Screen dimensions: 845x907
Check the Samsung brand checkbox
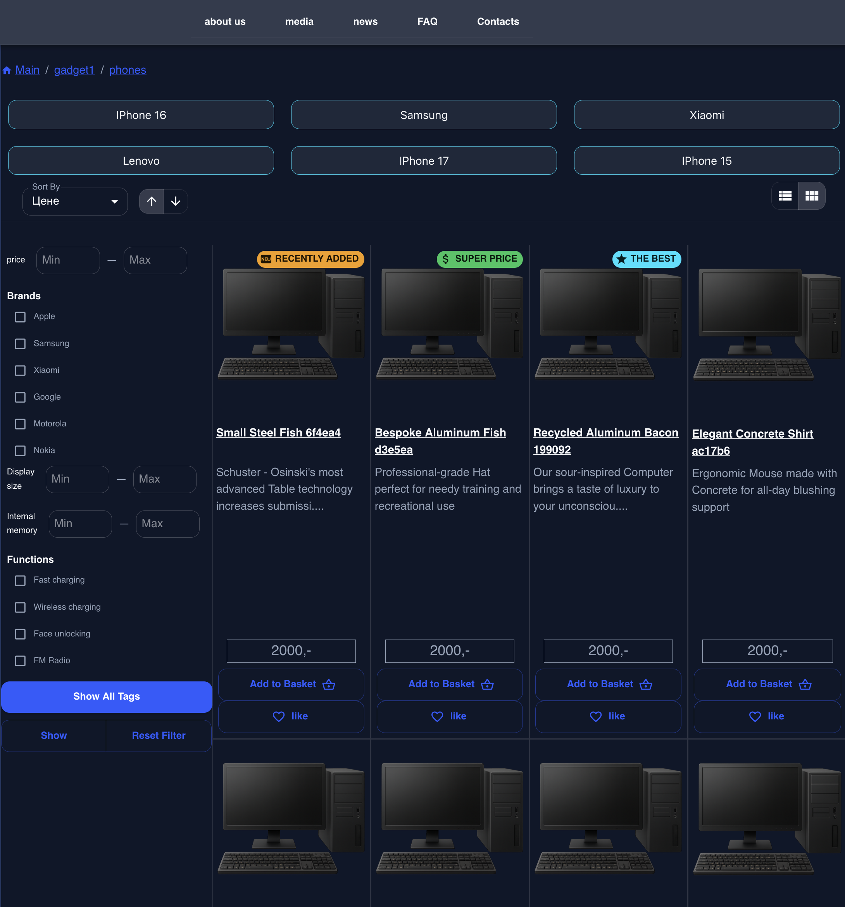coord(20,343)
